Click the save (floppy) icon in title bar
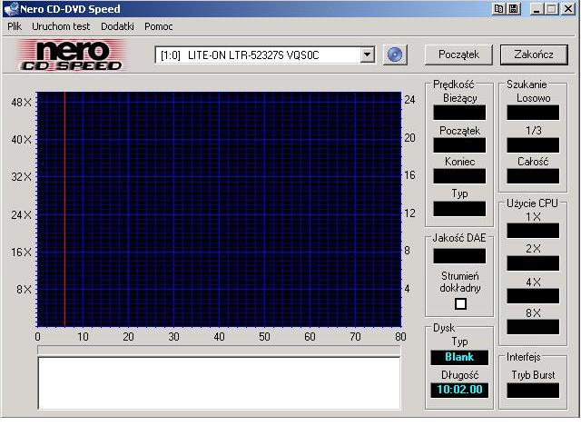 pos(514,9)
